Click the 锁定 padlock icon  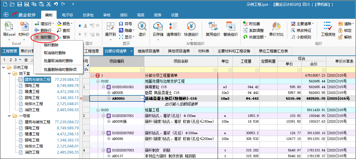tap(341, 30)
